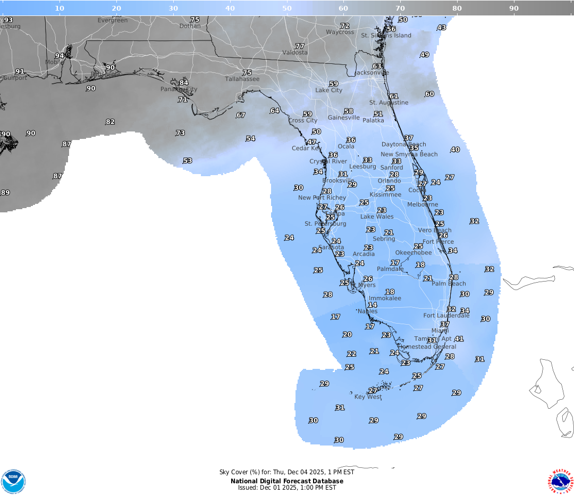Click the St. Simons Island label

point(386,36)
